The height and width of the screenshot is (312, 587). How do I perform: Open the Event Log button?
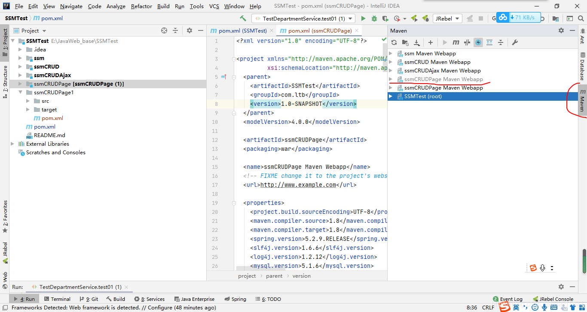coord(508,299)
